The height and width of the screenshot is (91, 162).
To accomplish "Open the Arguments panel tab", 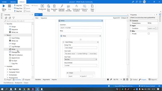I will point(46,80).
